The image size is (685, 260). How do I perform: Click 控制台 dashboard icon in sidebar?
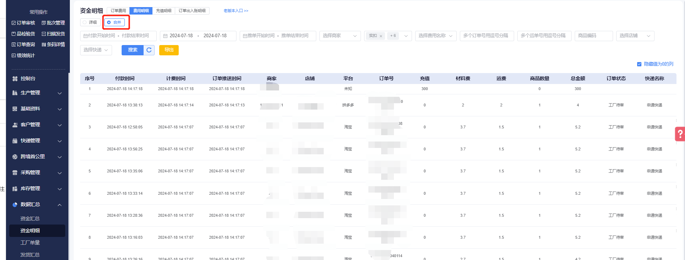(15, 79)
